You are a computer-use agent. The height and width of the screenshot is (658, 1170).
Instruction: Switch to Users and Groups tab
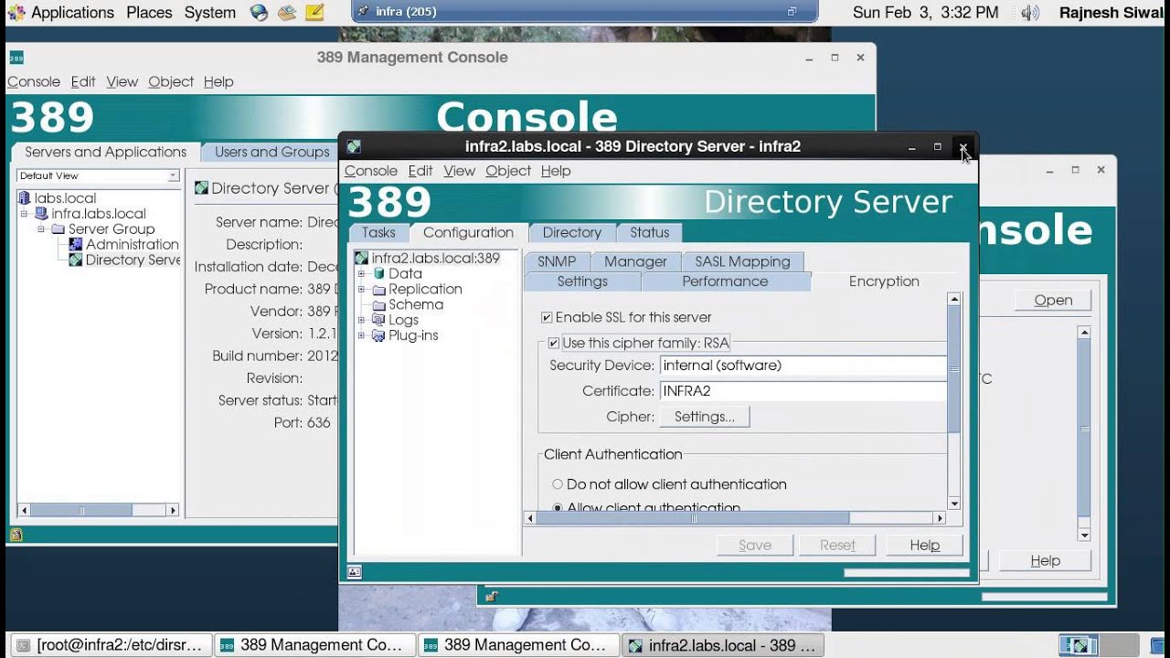[x=271, y=153]
